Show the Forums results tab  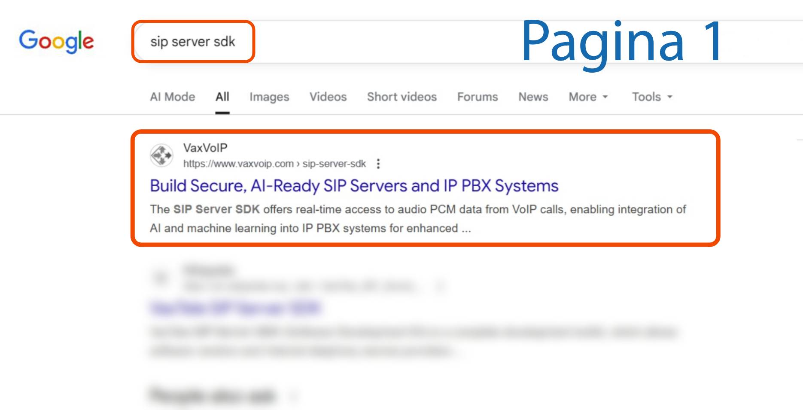(x=477, y=97)
